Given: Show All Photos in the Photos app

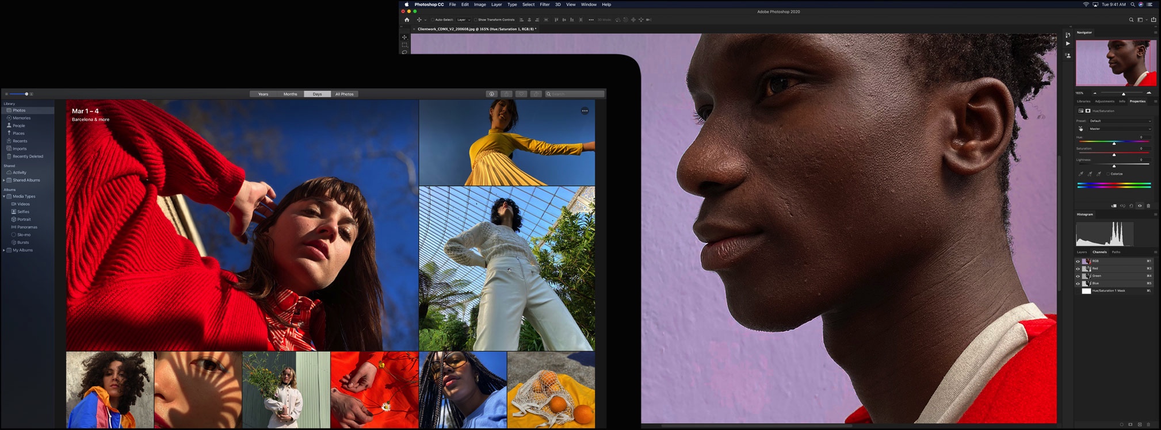Looking at the screenshot, I should click(x=344, y=94).
